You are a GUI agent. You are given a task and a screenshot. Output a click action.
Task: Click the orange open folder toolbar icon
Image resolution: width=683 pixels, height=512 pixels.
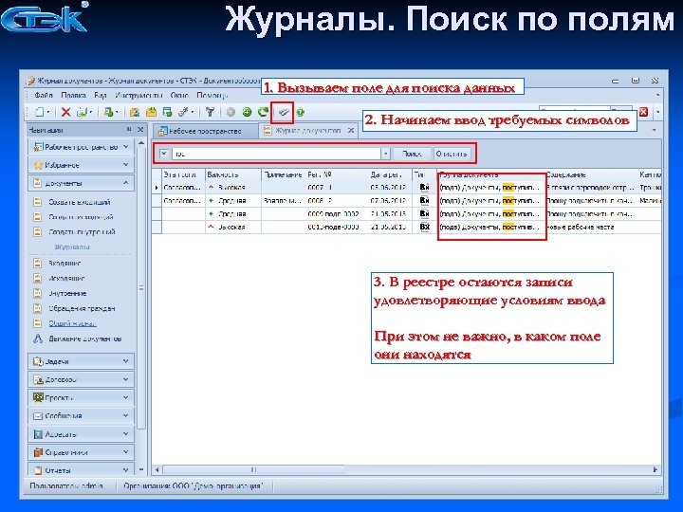[135, 112]
